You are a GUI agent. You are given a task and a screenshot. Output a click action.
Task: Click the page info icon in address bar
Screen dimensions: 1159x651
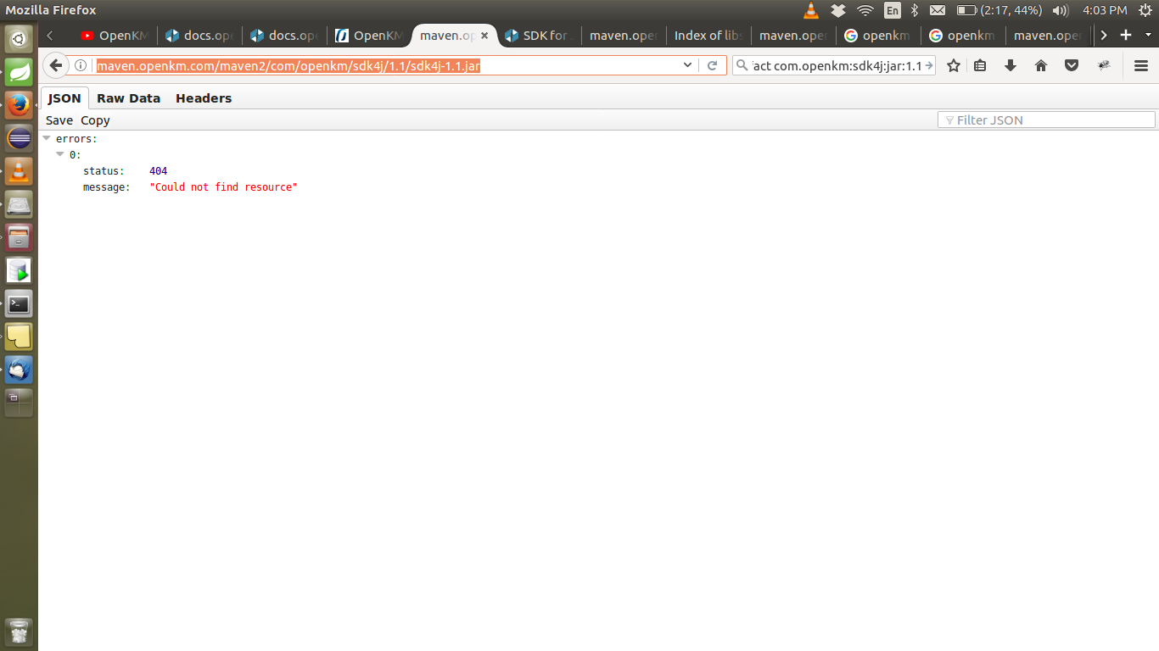pos(79,64)
